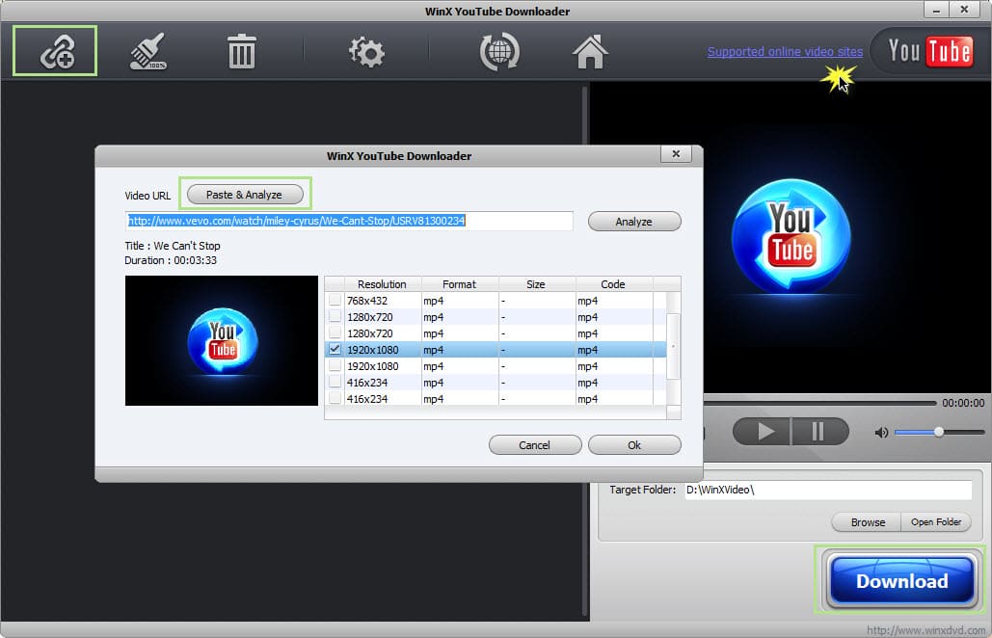992x638 pixels.
Task: Click the 'Duration : 00:03:33' text
Action: point(171,260)
